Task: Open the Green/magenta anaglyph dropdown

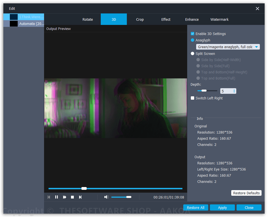Action: [228, 47]
